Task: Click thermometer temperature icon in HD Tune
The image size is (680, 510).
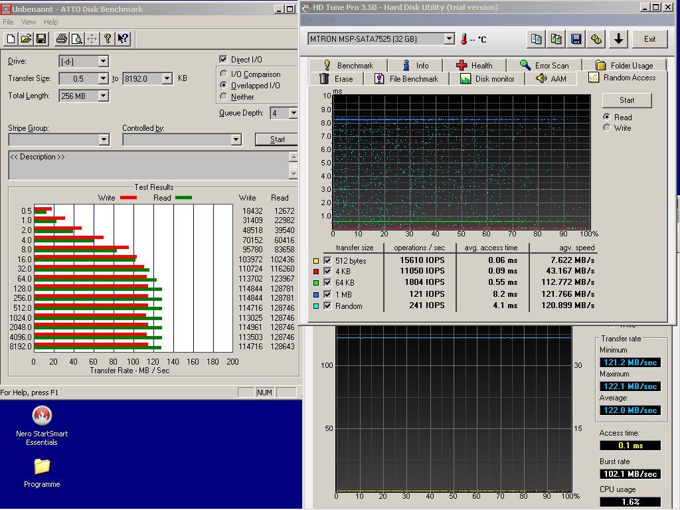Action: point(464,39)
